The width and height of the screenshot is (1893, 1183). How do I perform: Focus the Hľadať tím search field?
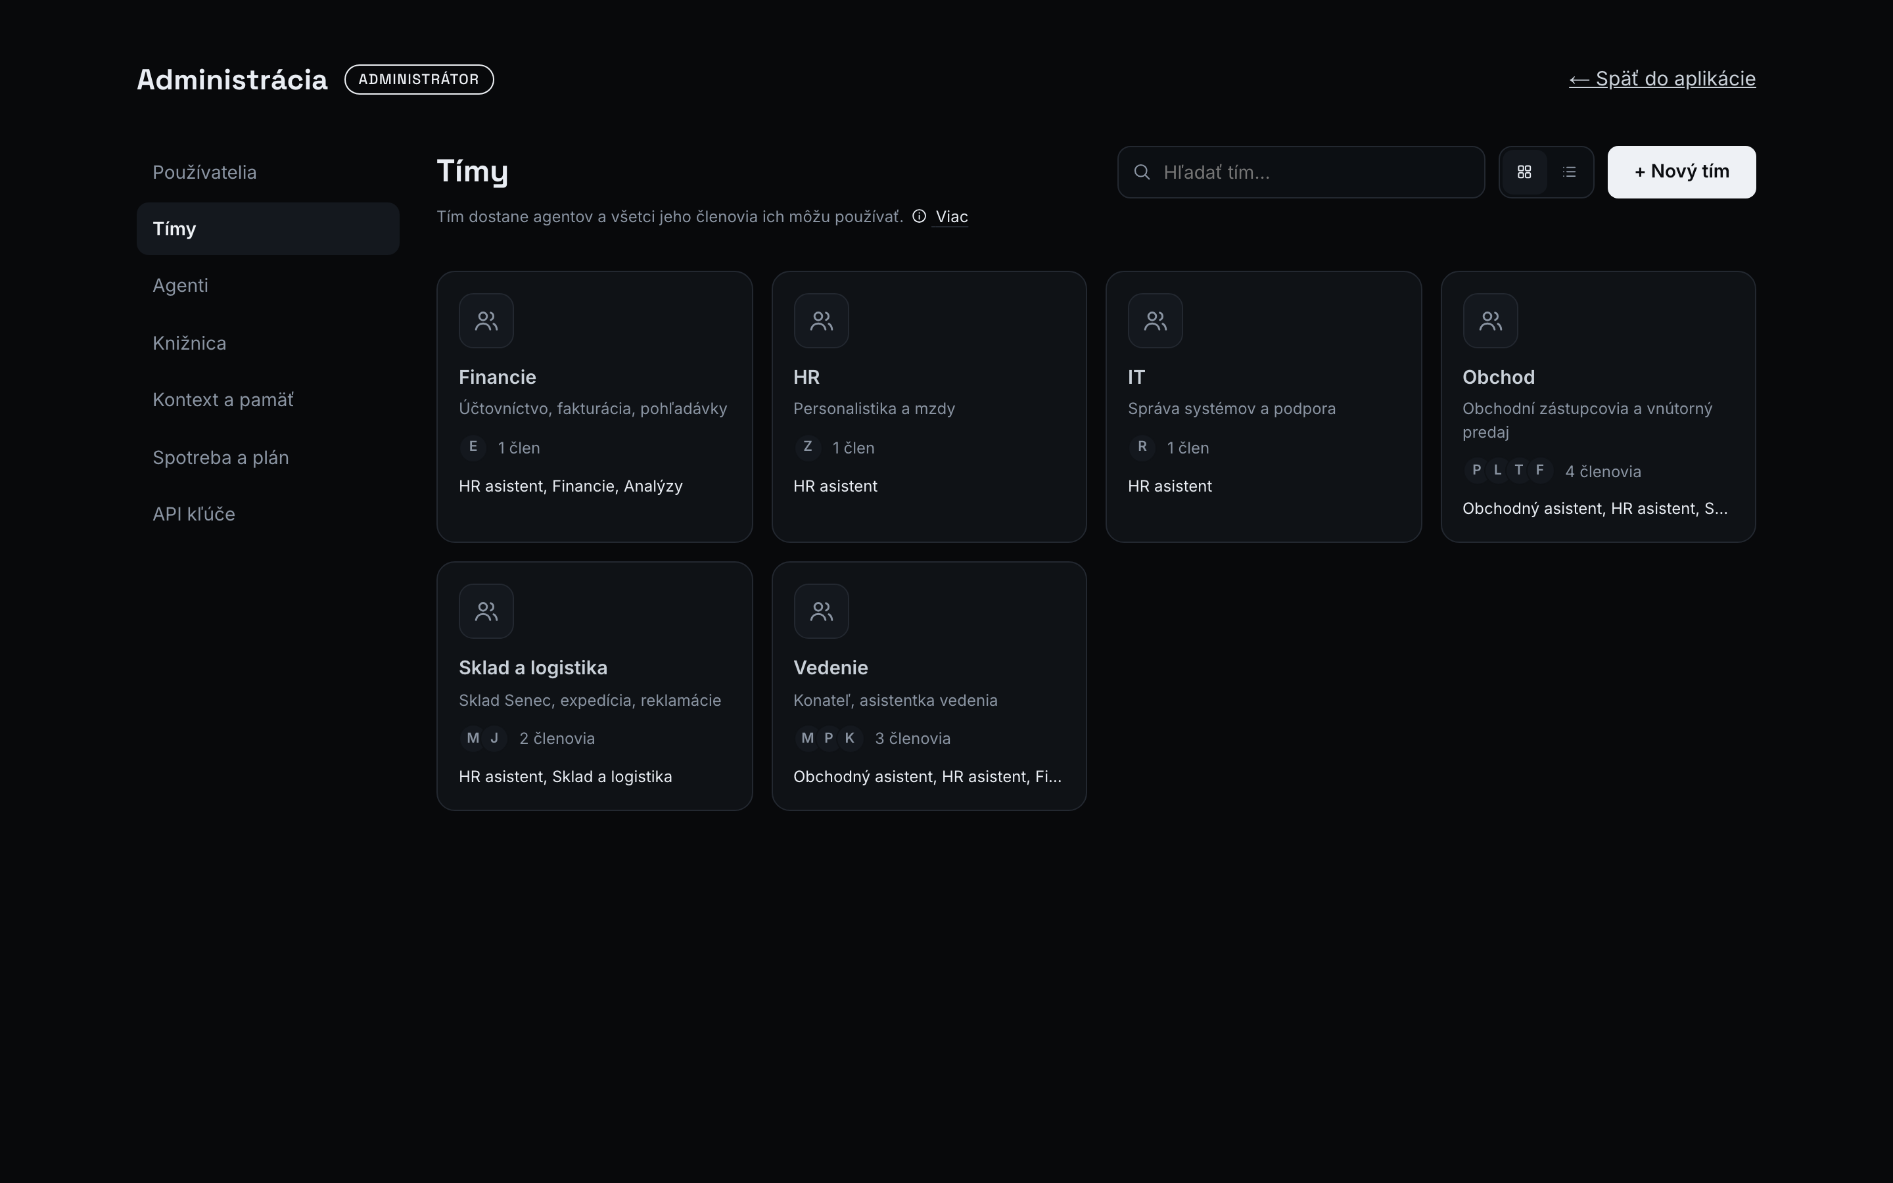(1300, 172)
